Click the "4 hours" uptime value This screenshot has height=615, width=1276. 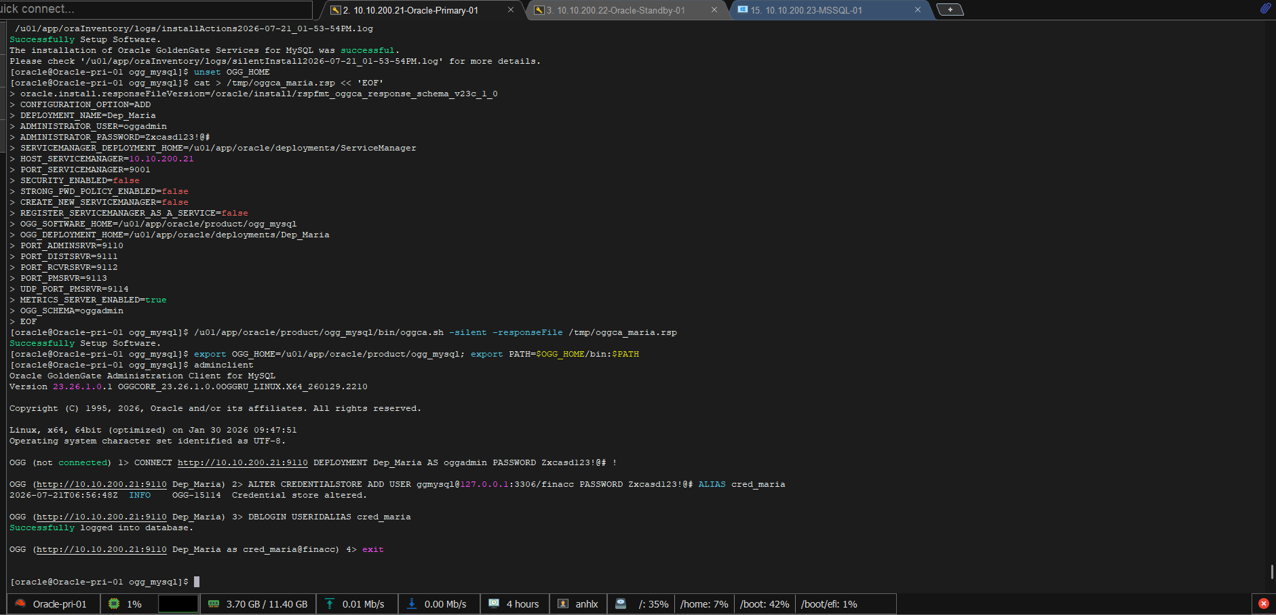(522, 604)
